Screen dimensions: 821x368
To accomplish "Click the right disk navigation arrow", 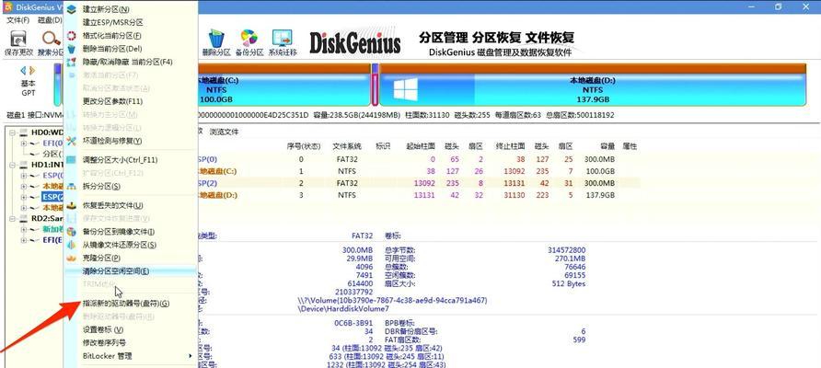I will [32, 70].
